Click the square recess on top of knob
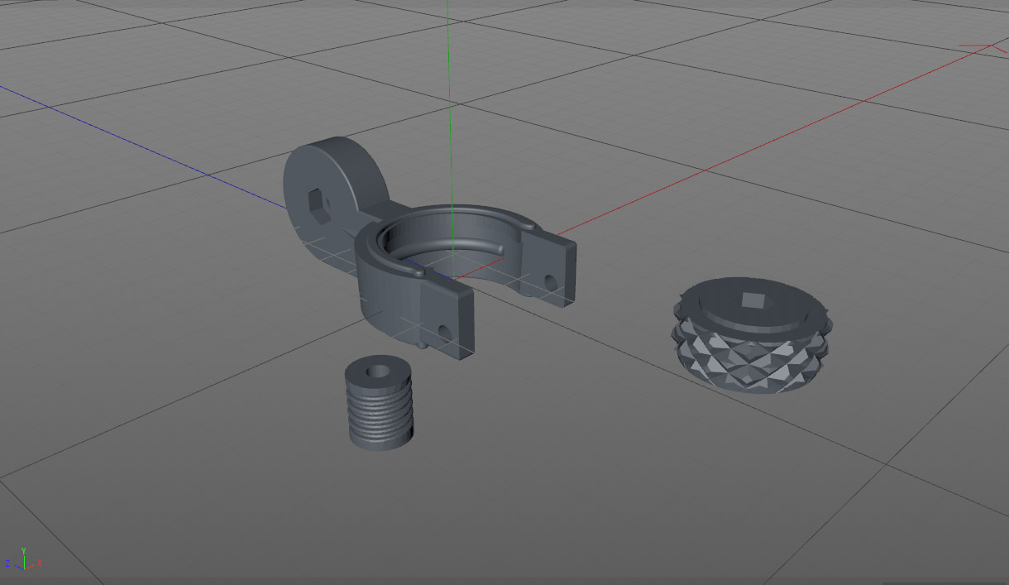Image resolution: width=1009 pixels, height=585 pixels. (x=753, y=300)
